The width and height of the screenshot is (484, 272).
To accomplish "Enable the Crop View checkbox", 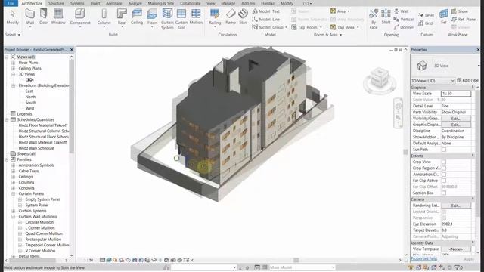I will point(444,162).
